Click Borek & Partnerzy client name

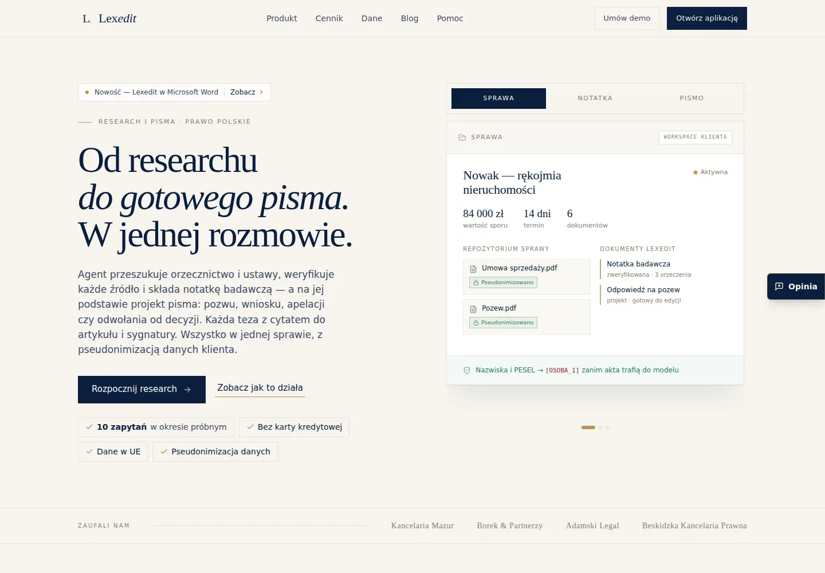[510, 525]
